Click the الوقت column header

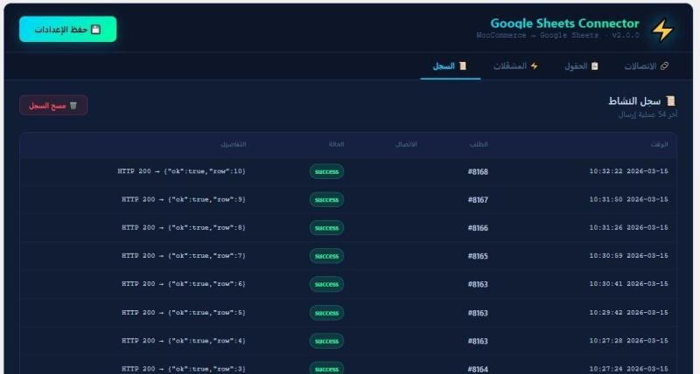[660, 144]
